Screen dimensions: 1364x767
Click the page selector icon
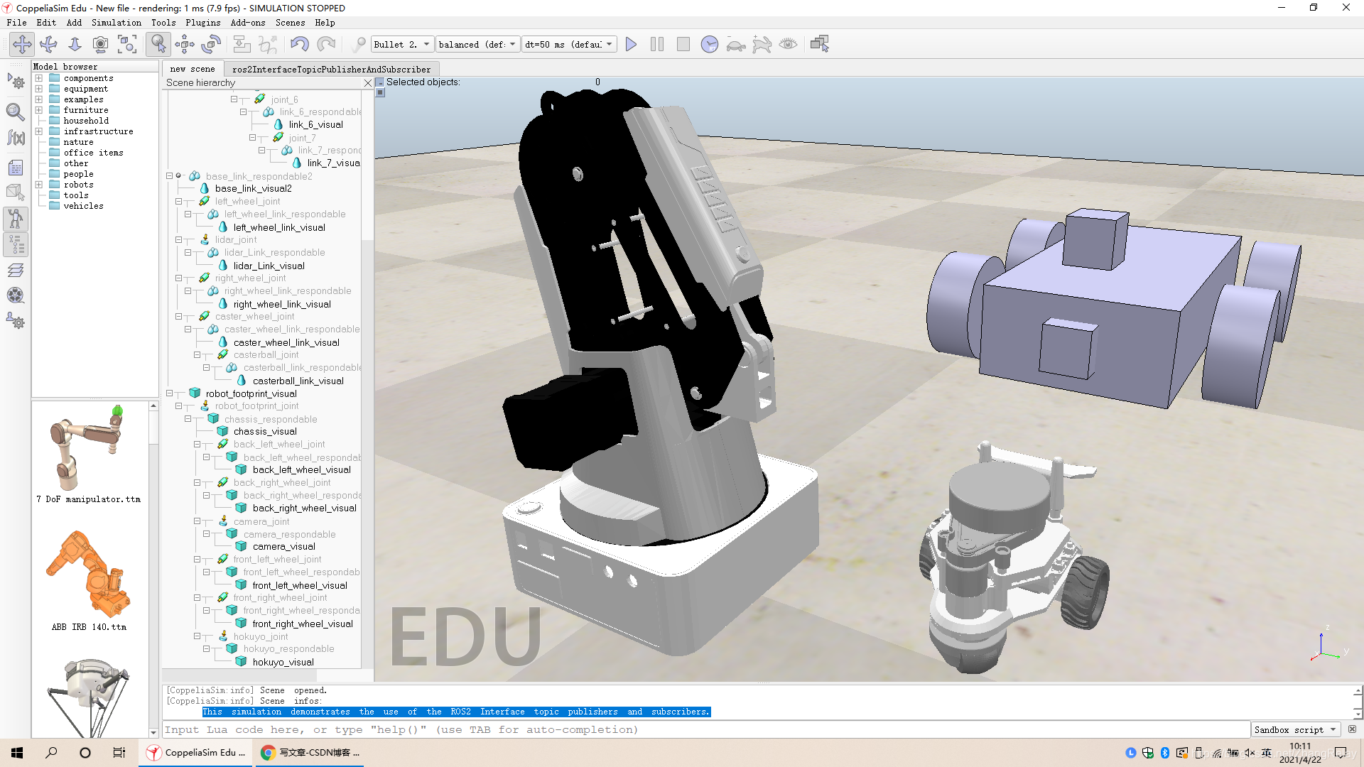819,44
